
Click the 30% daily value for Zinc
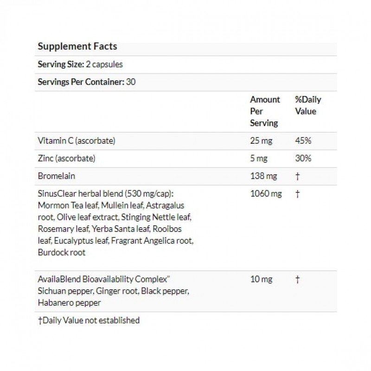pos(303,158)
